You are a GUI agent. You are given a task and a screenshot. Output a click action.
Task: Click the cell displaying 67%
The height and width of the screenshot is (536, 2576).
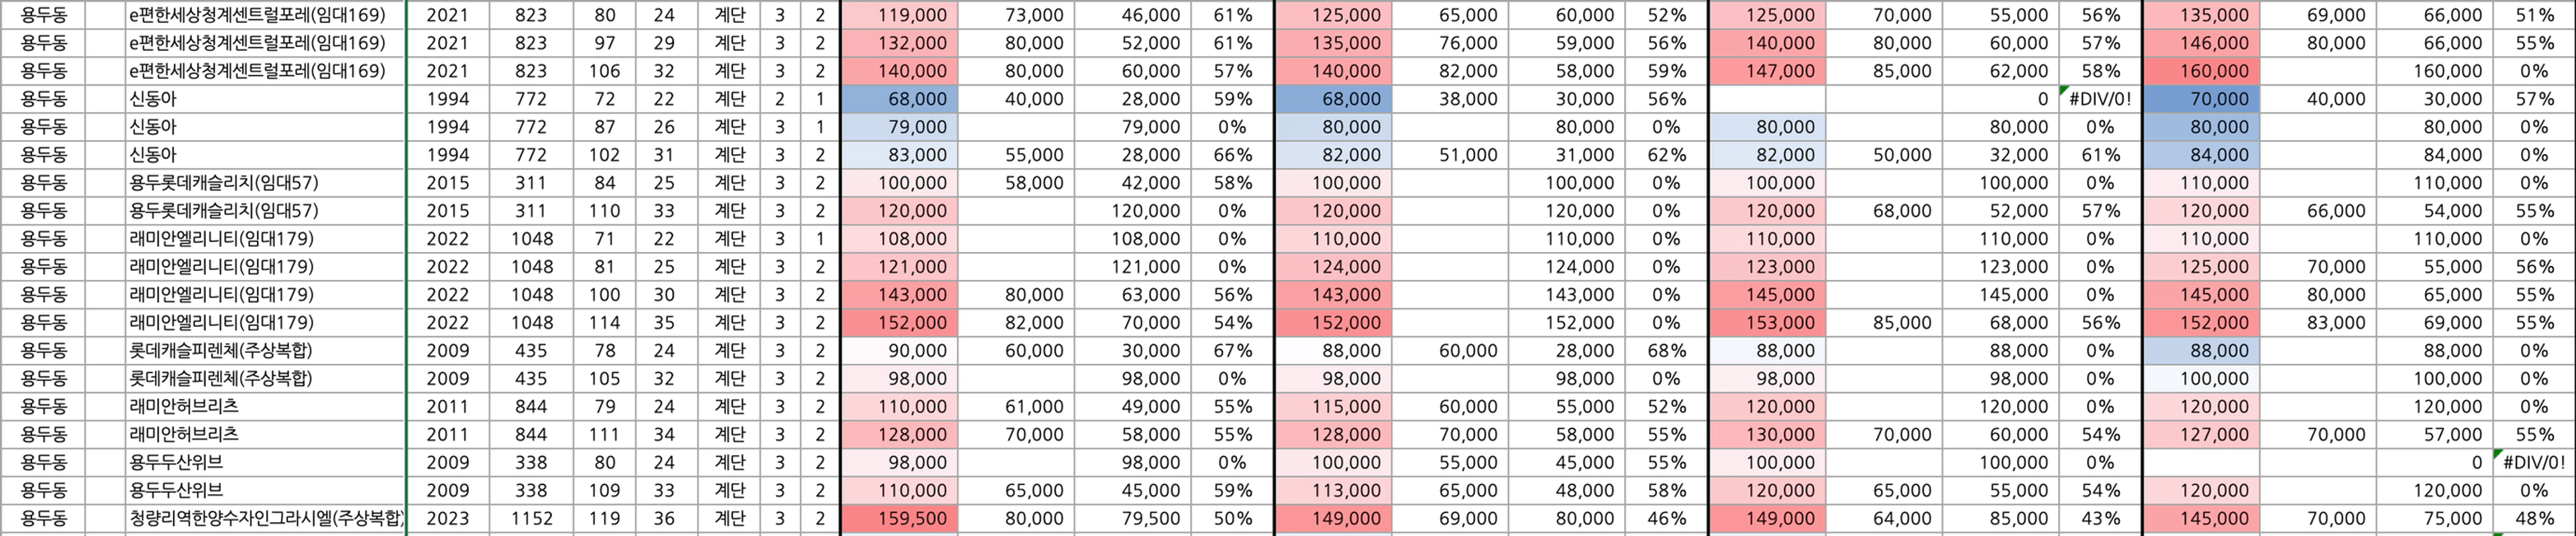point(1232,350)
